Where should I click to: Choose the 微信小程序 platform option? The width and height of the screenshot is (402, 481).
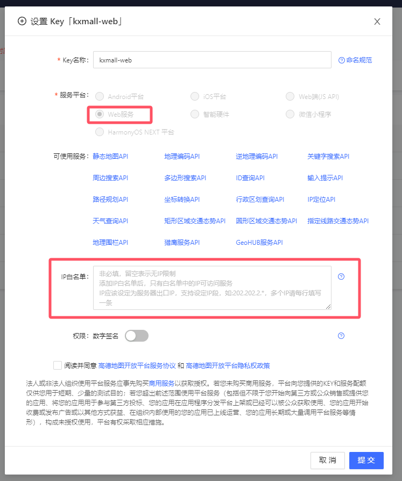290,114
